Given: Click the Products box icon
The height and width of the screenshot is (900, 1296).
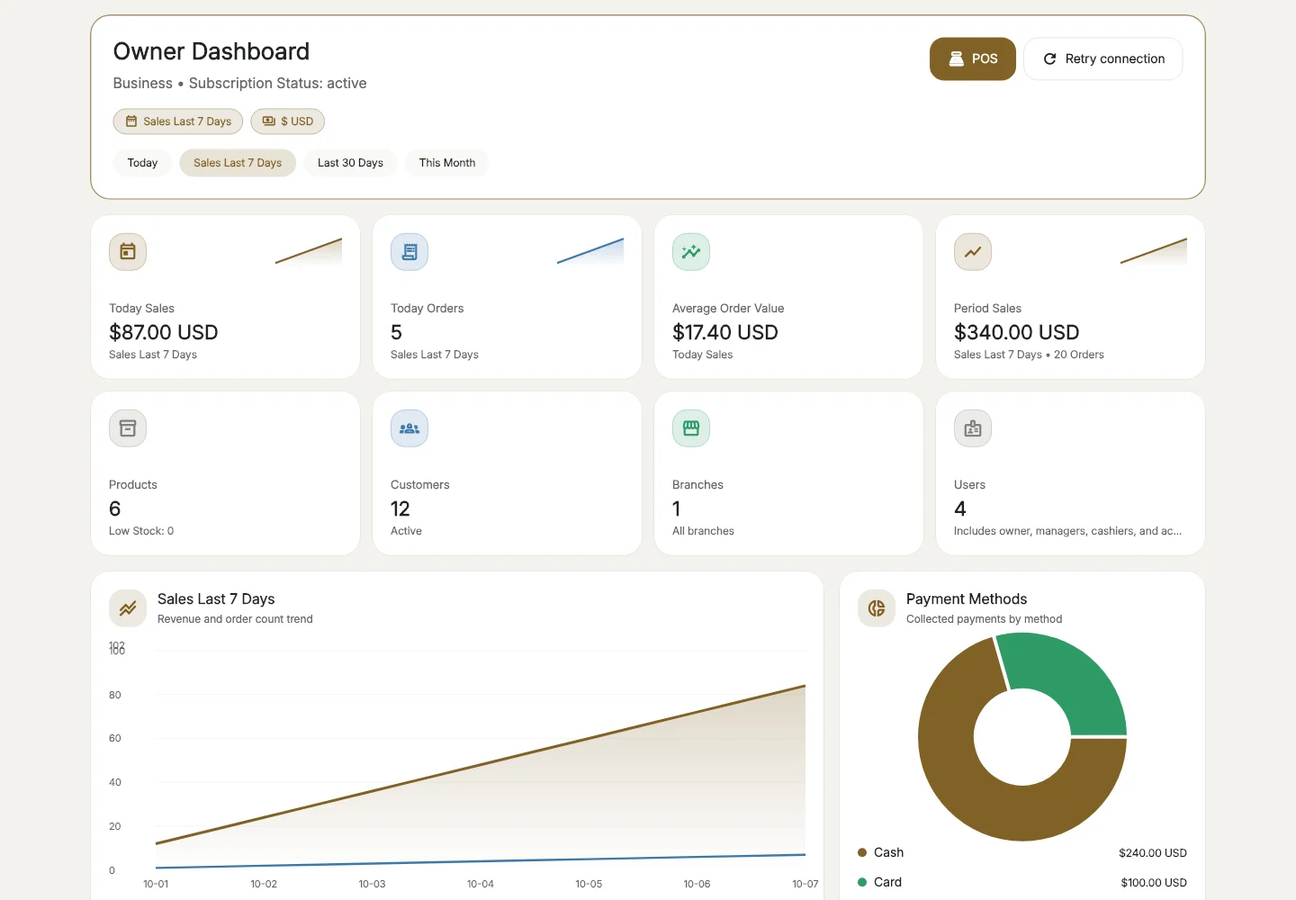Looking at the screenshot, I should [x=128, y=428].
